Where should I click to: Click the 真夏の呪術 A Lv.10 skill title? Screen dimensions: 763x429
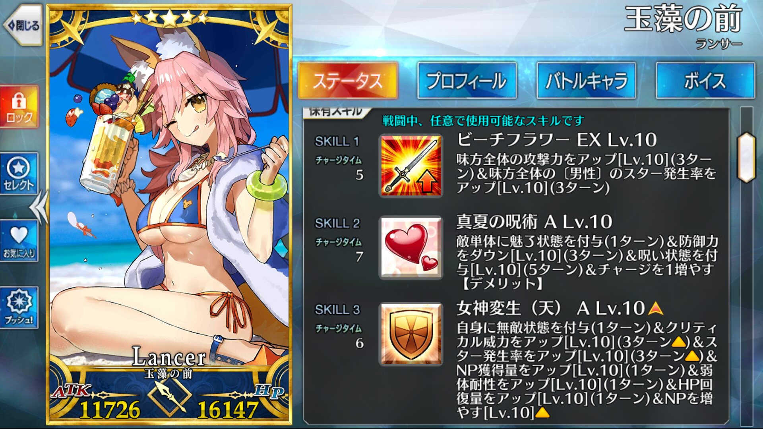534,222
